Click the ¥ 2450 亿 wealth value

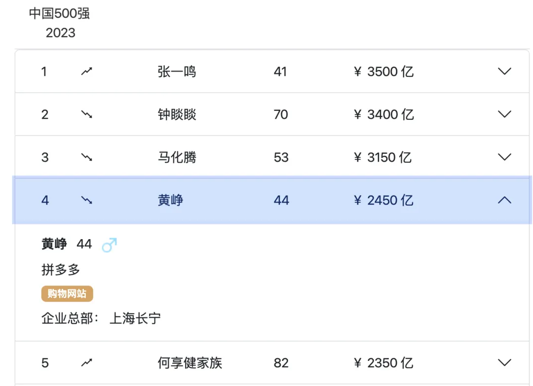[x=383, y=200]
